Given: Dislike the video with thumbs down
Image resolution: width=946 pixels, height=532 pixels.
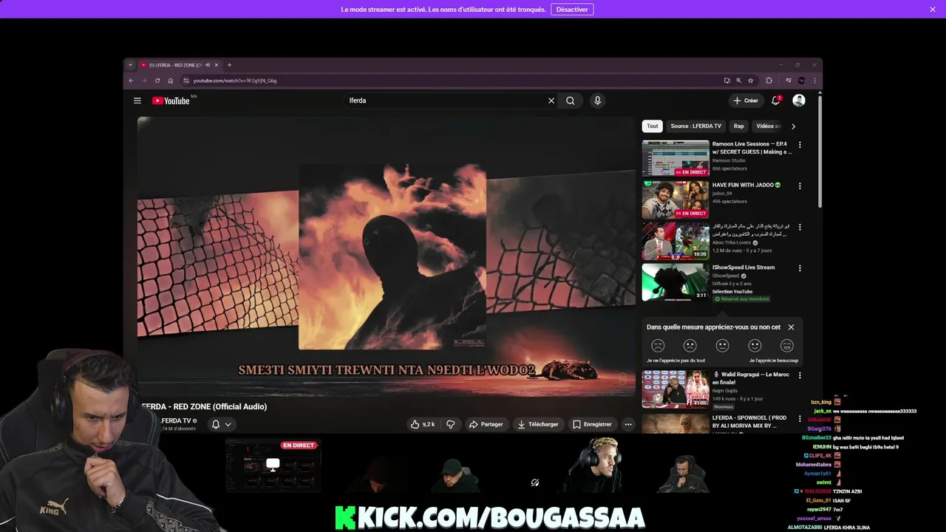Looking at the screenshot, I should click(451, 424).
